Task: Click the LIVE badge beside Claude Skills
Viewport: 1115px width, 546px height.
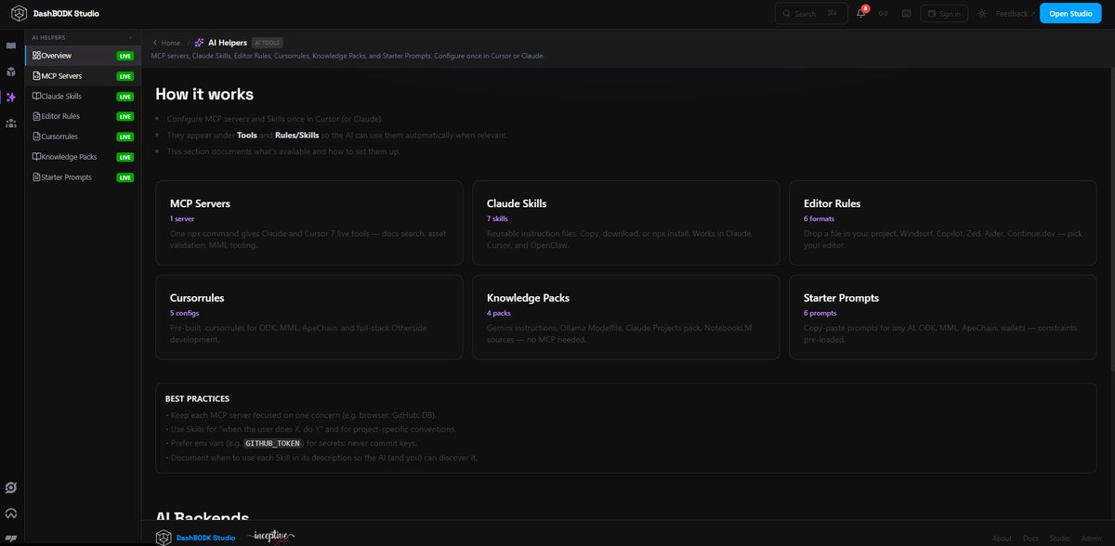Action: click(x=125, y=97)
